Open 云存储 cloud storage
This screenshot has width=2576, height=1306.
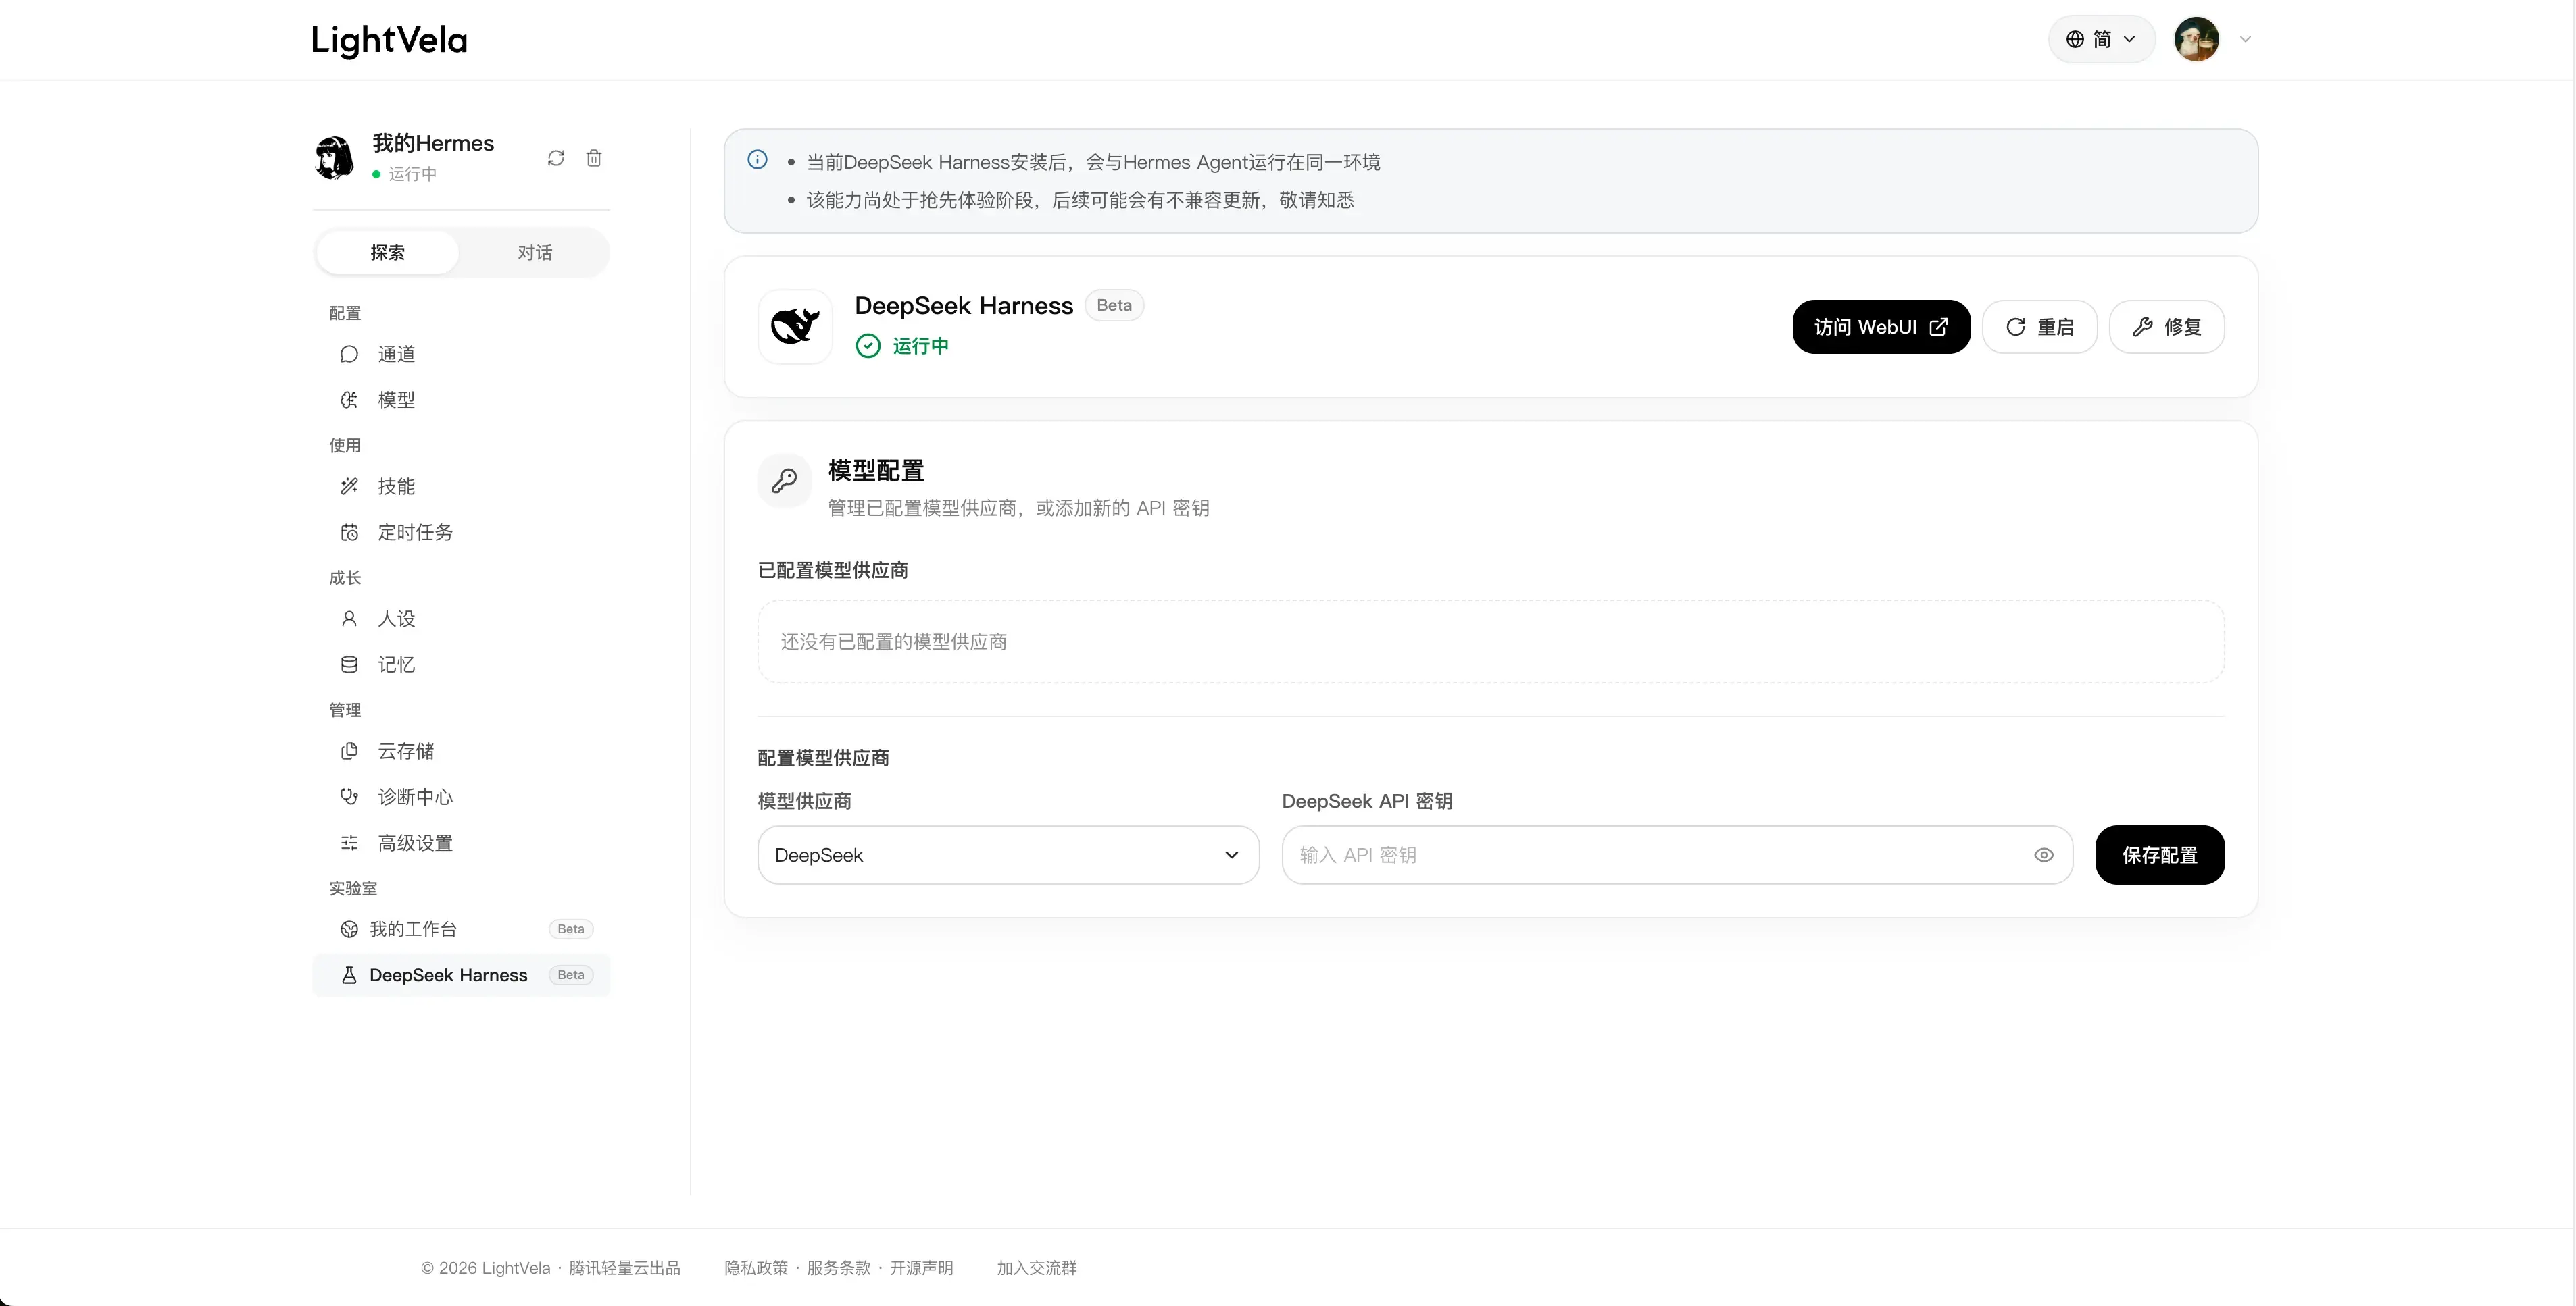461,752
